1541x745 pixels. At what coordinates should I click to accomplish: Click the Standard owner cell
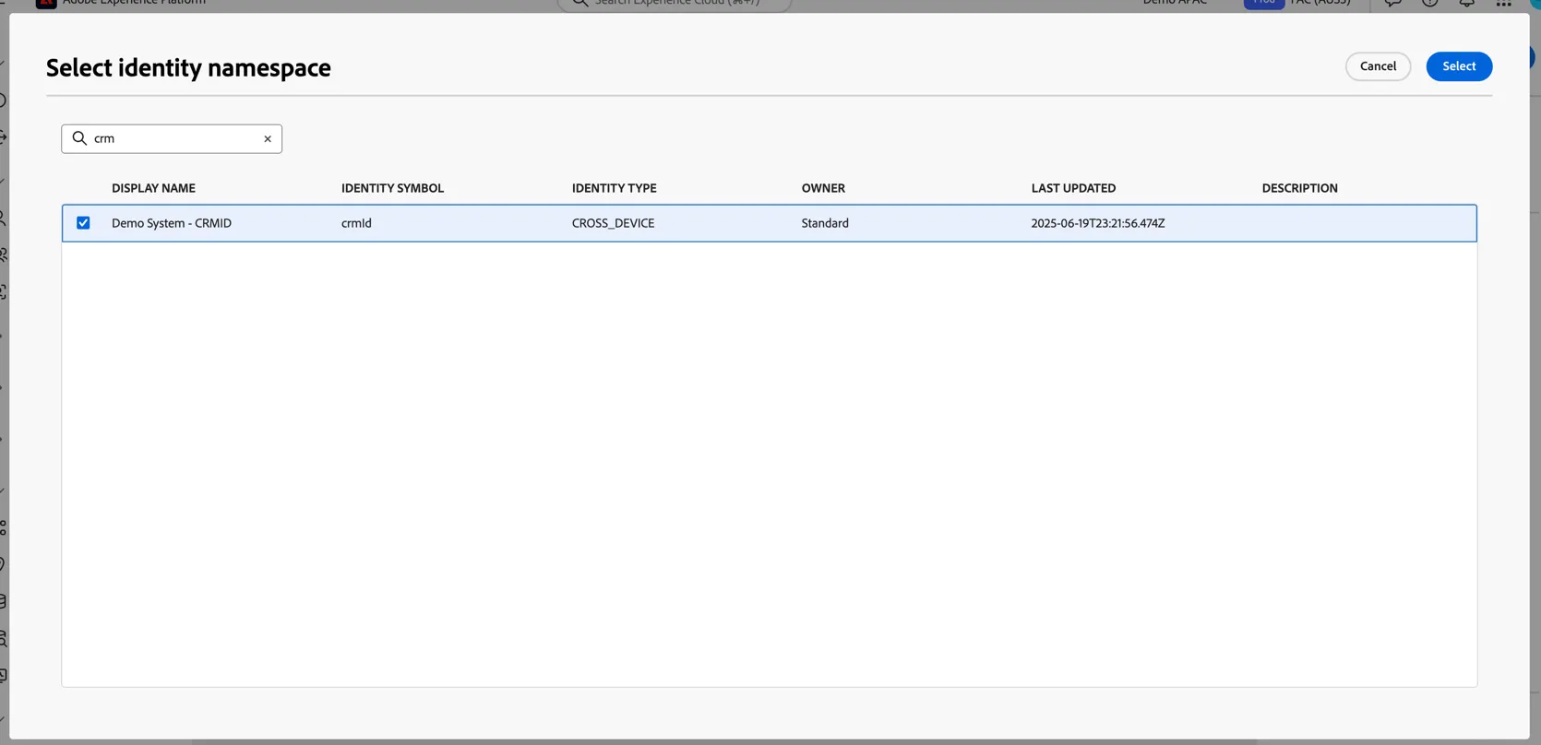(825, 223)
